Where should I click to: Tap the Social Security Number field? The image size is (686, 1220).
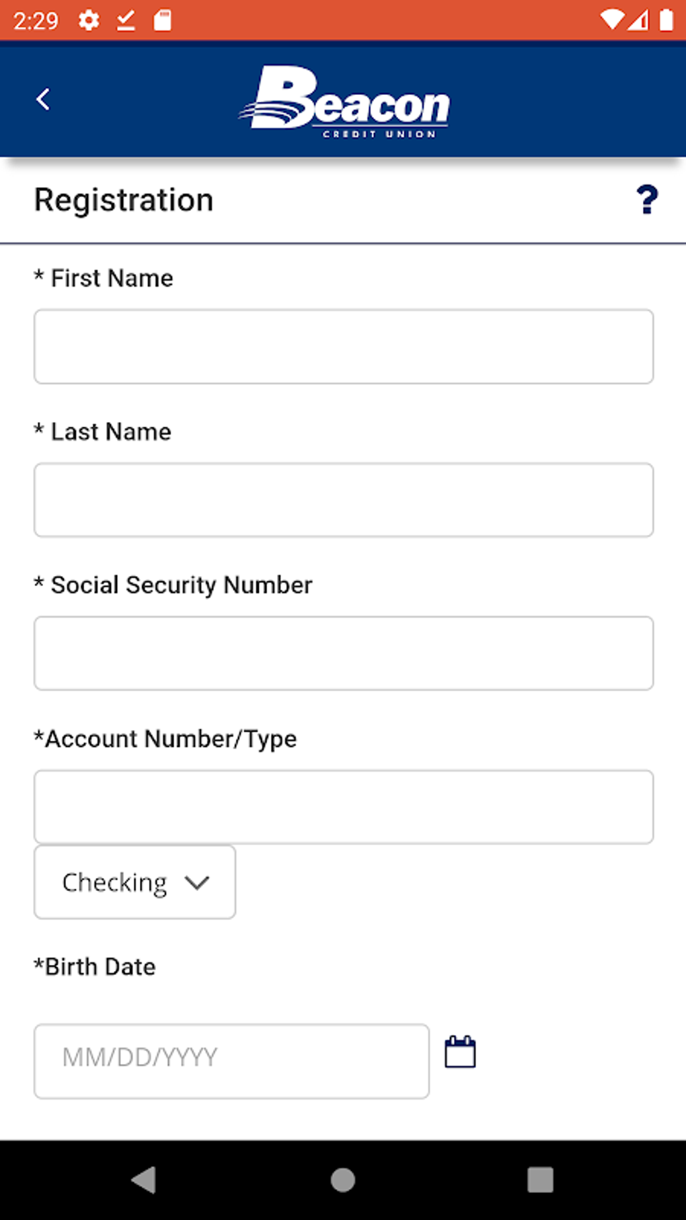point(343,652)
